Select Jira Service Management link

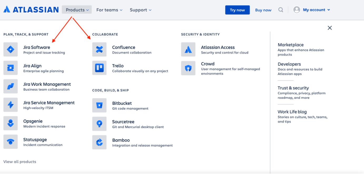49,103
